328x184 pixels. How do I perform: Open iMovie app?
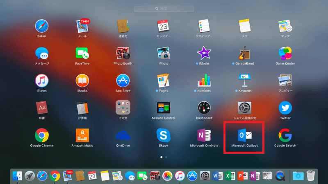204,53
